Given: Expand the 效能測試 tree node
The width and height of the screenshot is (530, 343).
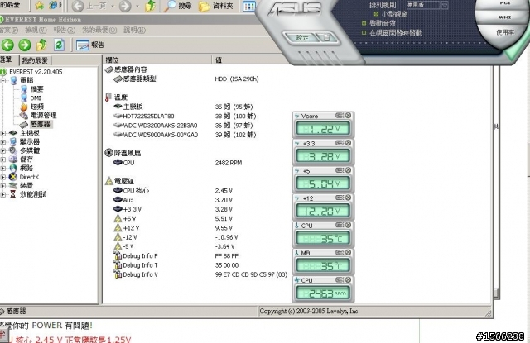Looking at the screenshot, I should click(x=3, y=194).
